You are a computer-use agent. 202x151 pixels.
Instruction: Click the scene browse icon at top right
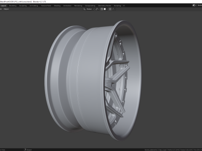click(194, 5)
